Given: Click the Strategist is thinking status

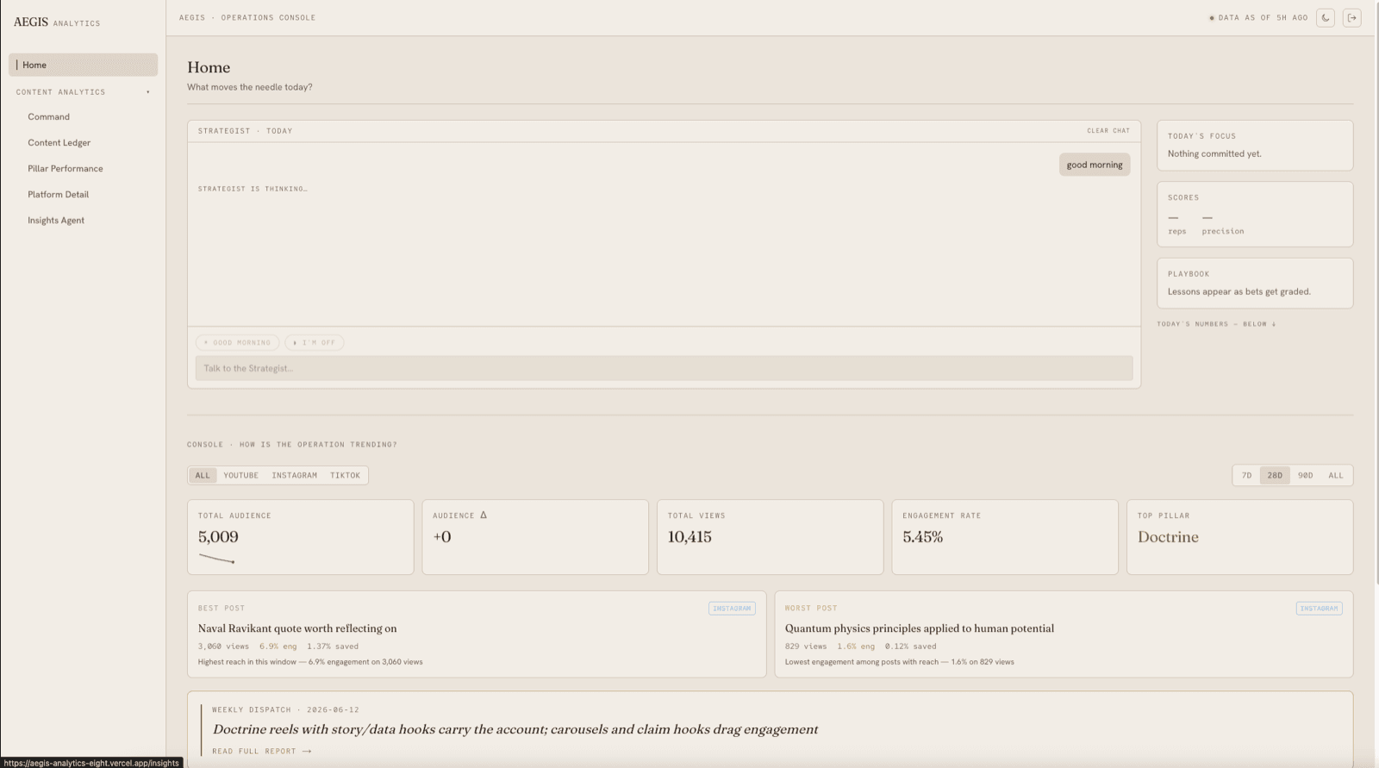Looking at the screenshot, I should pyautogui.click(x=253, y=189).
